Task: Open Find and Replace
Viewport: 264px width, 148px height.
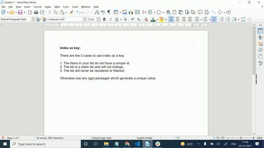Action: click(x=97, y=12)
